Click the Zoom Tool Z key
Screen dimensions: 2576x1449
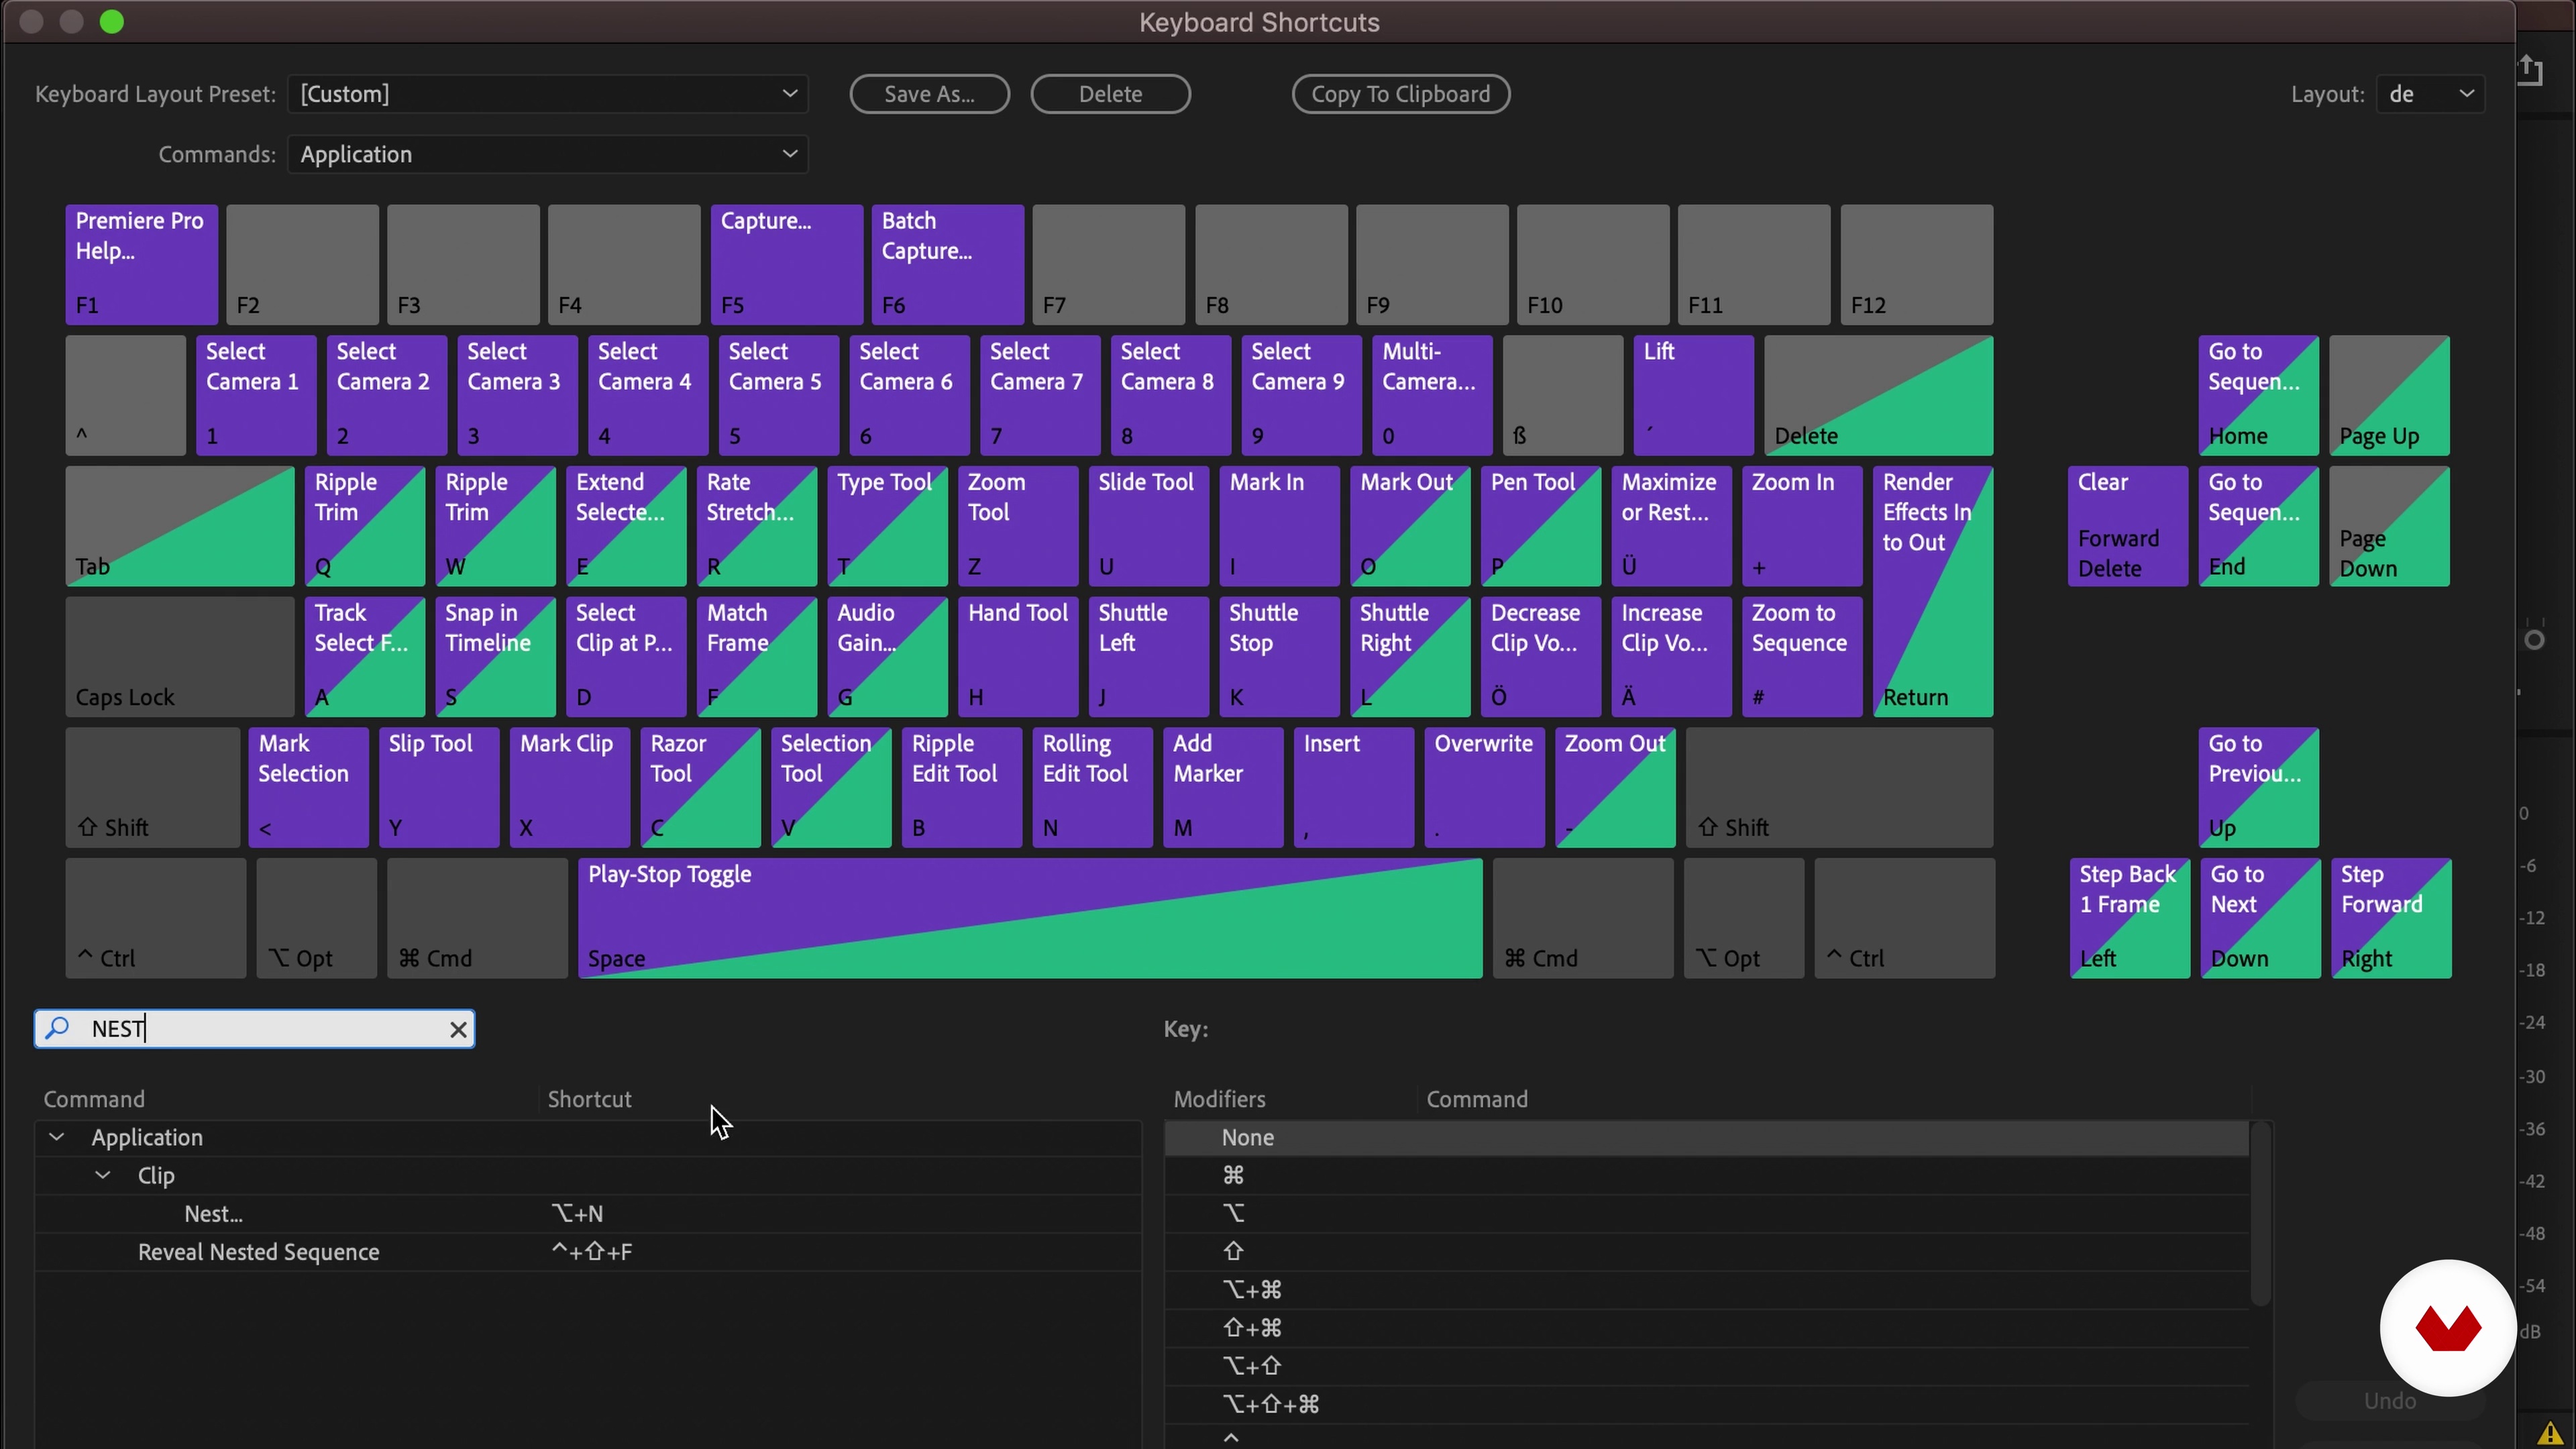coord(1018,526)
